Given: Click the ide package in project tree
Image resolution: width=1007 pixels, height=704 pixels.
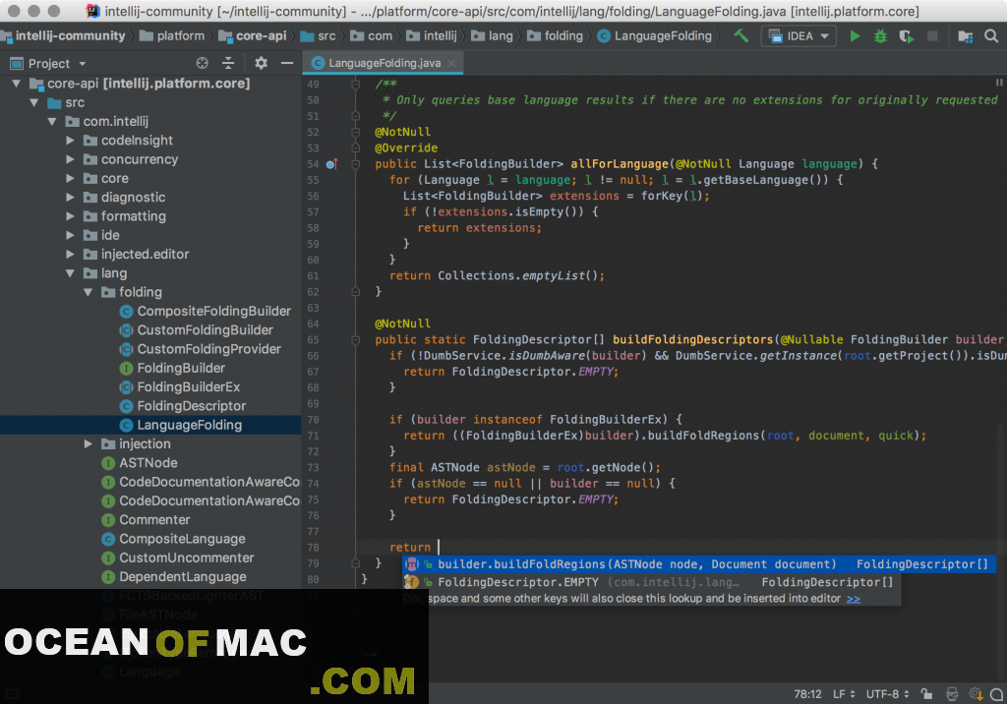Looking at the screenshot, I should pos(101,235).
